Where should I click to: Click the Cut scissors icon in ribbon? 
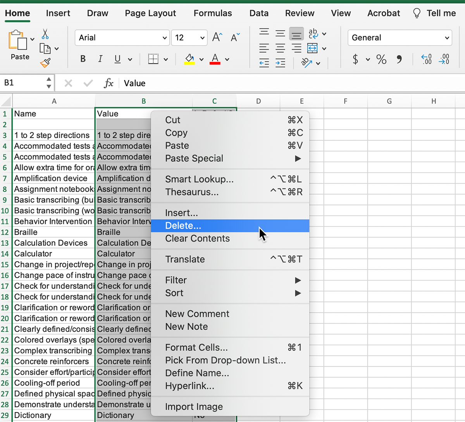tap(45, 34)
